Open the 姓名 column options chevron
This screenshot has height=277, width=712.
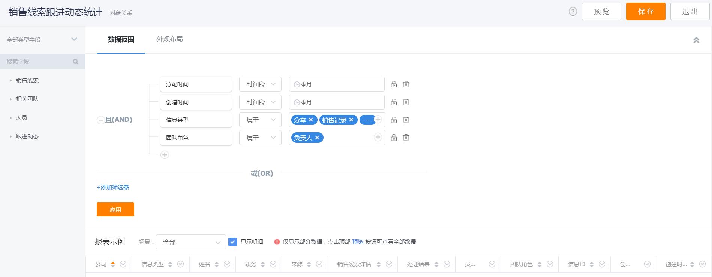(227, 264)
